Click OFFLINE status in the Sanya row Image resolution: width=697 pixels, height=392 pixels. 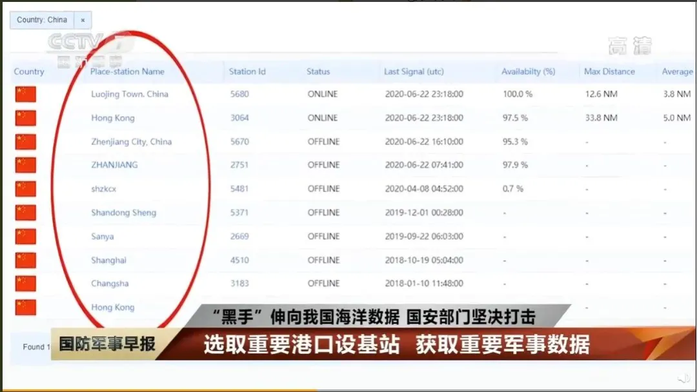point(323,236)
